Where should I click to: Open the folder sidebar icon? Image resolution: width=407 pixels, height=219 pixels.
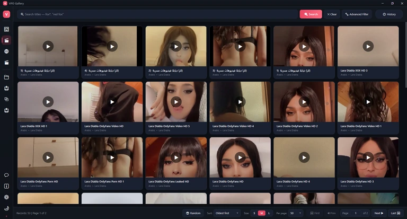[6, 77]
